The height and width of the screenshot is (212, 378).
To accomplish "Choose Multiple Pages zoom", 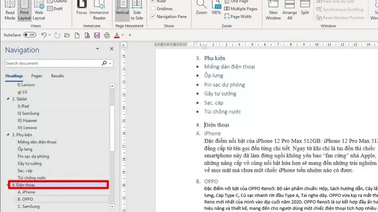I will point(241,8).
